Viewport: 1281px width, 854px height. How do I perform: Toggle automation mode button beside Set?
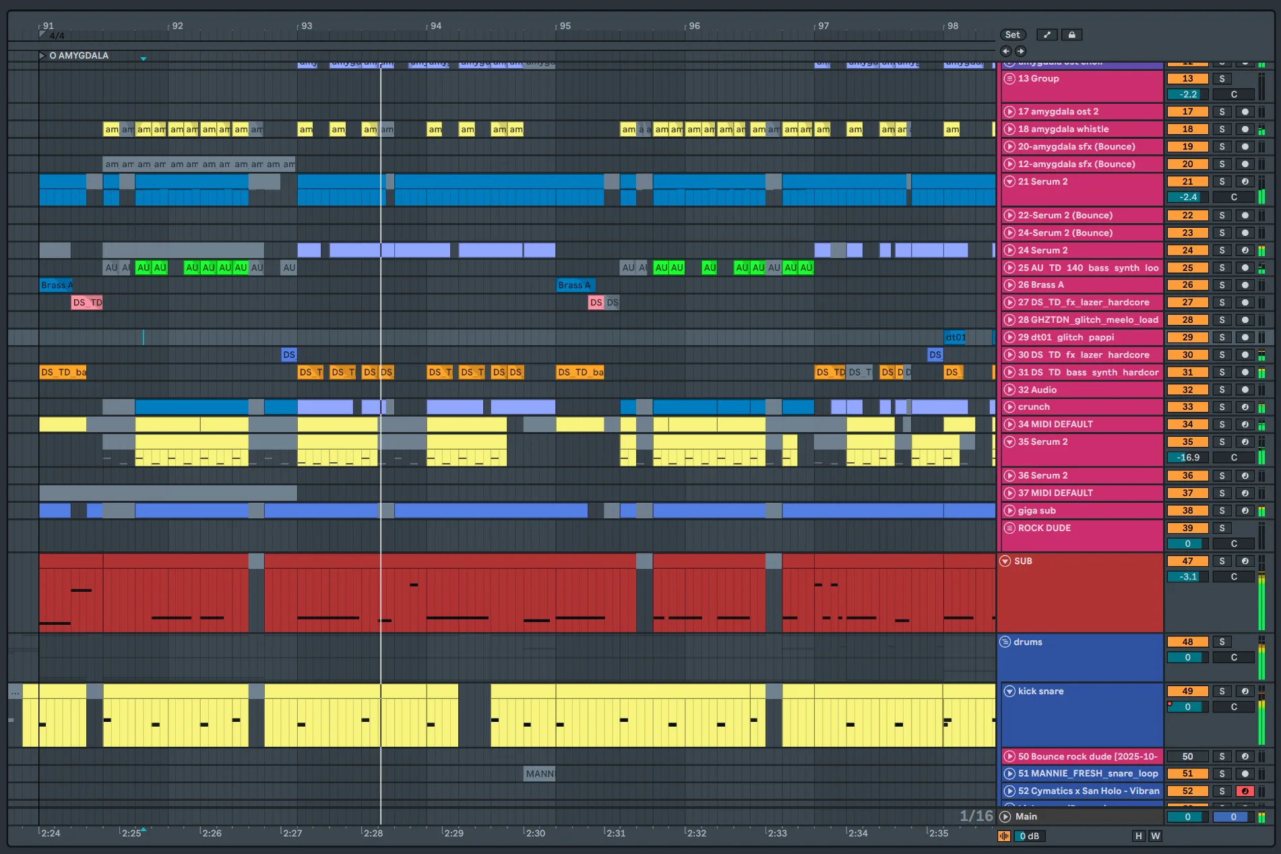[1046, 35]
